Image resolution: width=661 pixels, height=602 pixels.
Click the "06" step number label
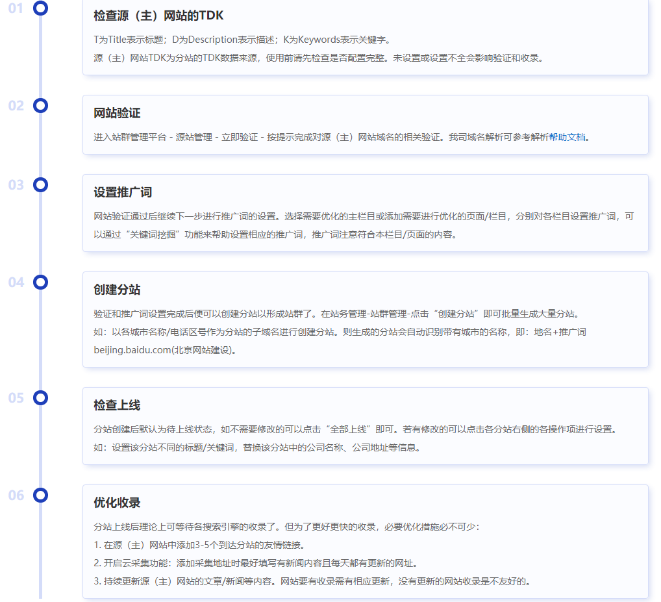(x=16, y=495)
